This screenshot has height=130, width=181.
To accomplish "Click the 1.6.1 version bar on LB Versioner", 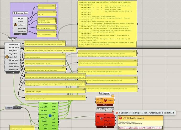I will tap(105, 105).
